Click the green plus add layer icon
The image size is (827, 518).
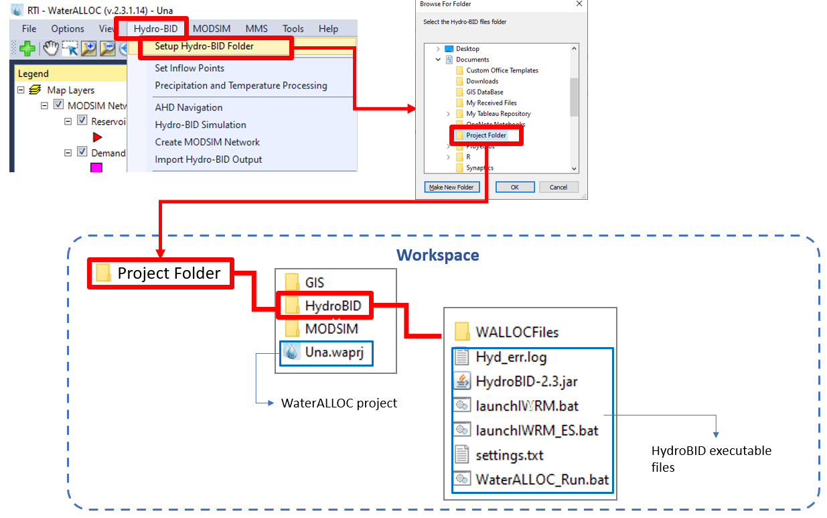point(27,48)
